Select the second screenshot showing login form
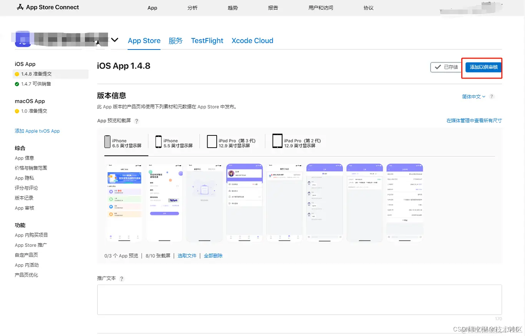Screen dimensions: 525x336 pyautogui.click(x=164, y=203)
